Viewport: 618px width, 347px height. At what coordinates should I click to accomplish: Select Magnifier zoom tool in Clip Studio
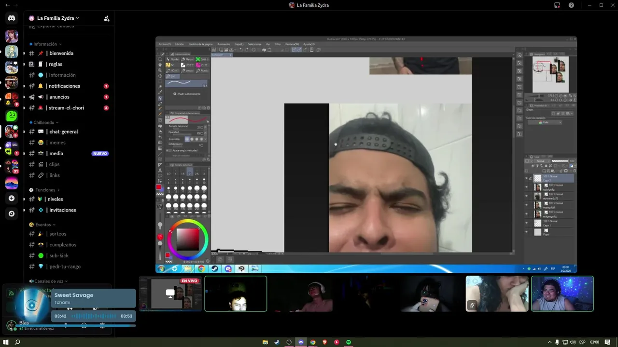point(160,59)
